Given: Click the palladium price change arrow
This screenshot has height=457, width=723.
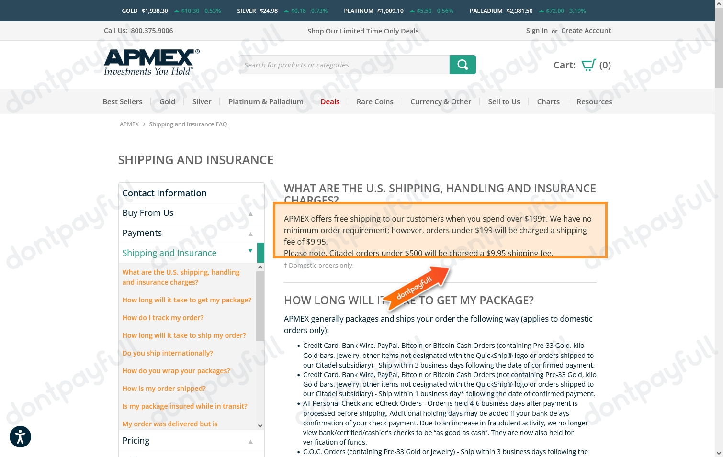Looking at the screenshot, I should pyautogui.click(x=541, y=10).
